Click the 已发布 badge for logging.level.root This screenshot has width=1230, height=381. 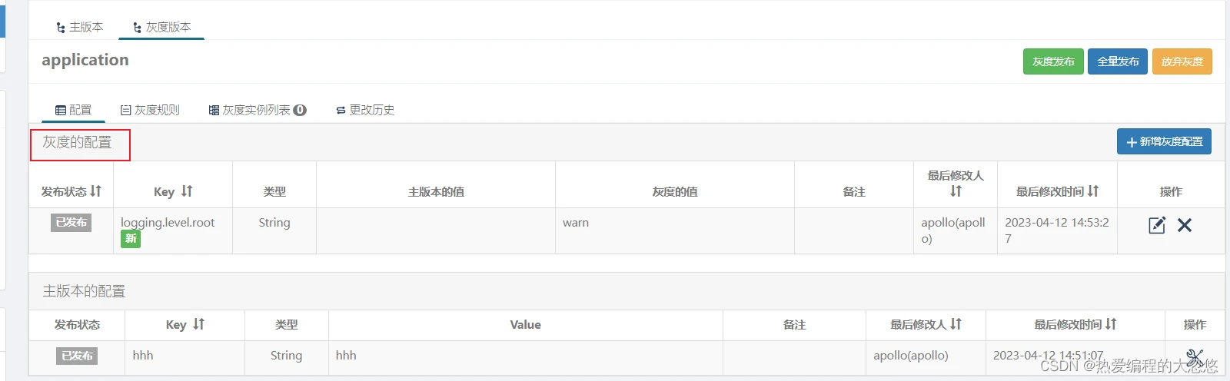pyautogui.click(x=71, y=223)
